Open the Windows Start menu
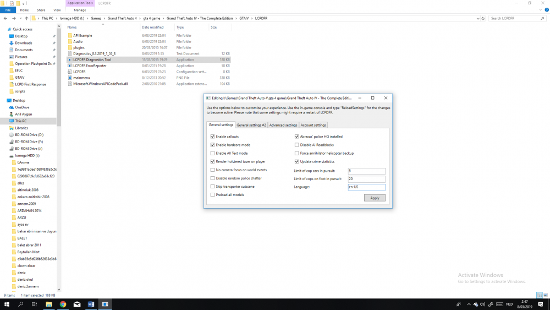The width and height of the screenshot is (550, 310). [7, 304]
